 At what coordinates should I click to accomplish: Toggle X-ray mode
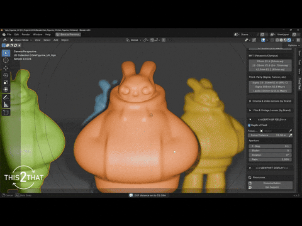pyautogui.click(x=272, y=40)
